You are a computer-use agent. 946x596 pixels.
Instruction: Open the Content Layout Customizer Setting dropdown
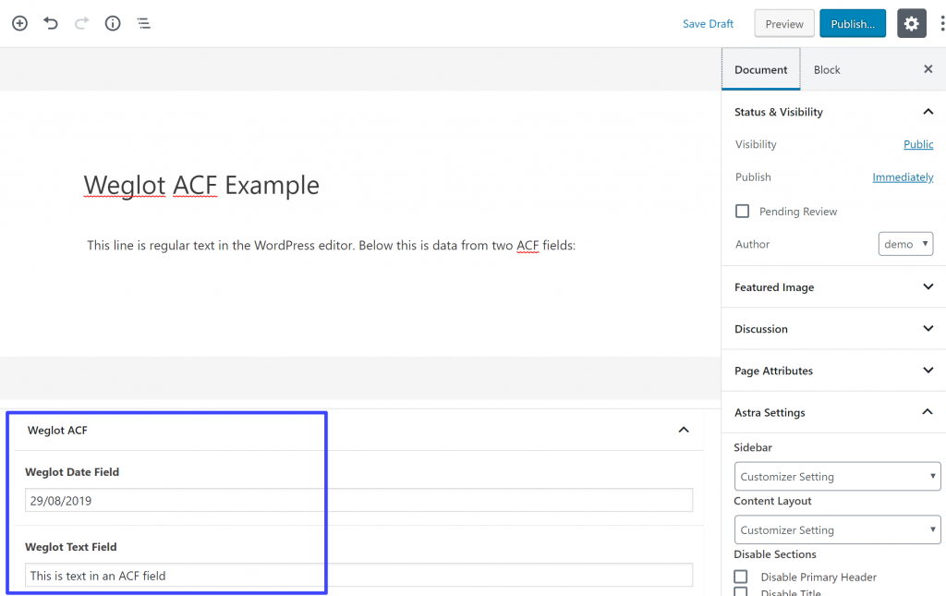tap(837, 529)
